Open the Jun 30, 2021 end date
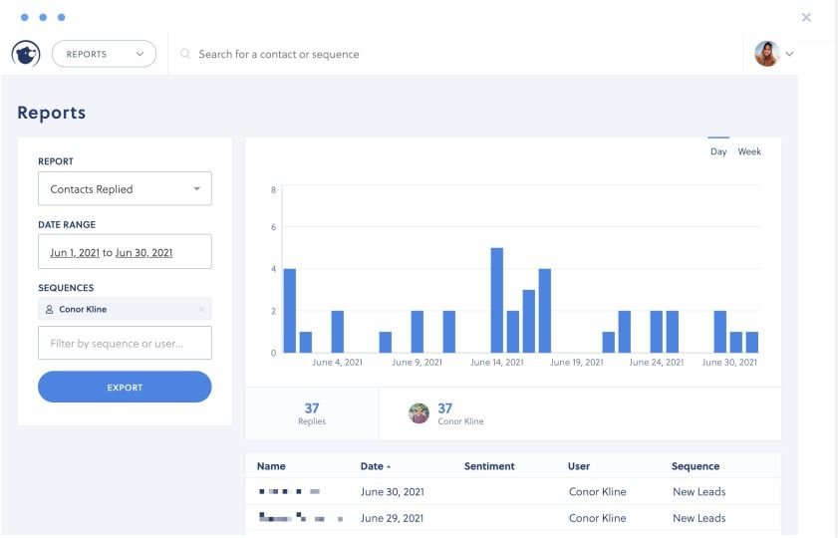 click(x=143, y=253)
